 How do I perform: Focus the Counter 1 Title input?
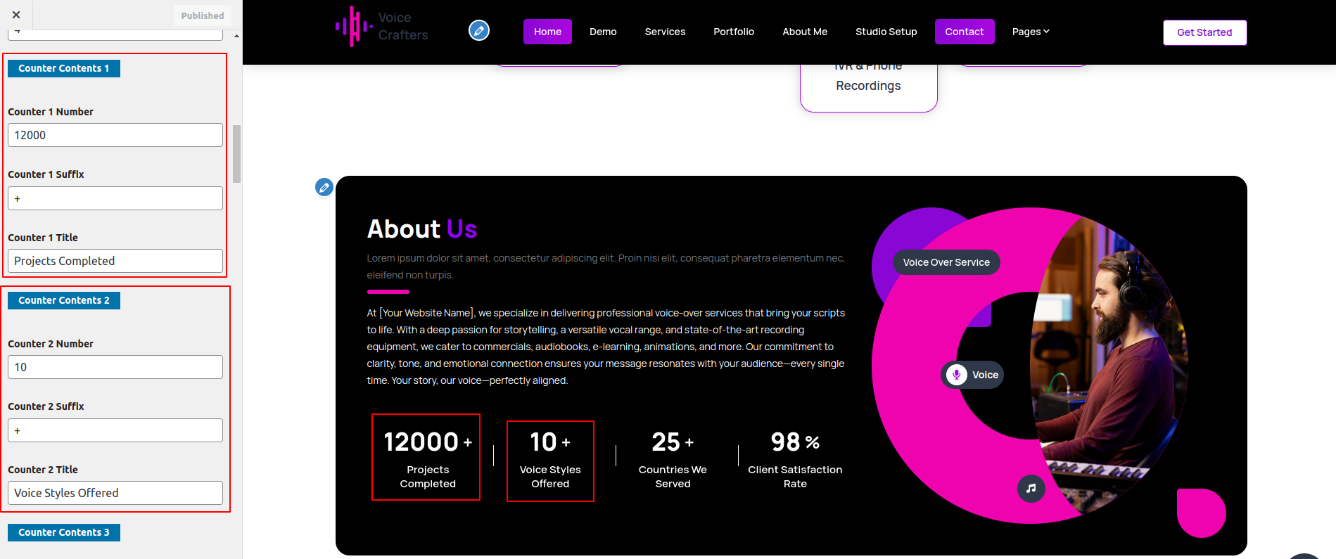pyautogui.click(x=115, y=261)
